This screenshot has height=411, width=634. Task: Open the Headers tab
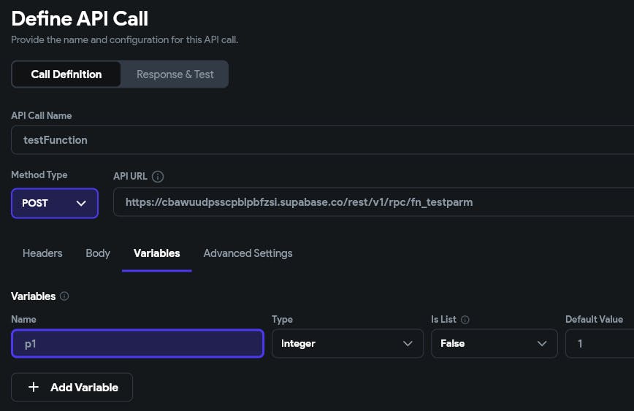tap(42, 253)
